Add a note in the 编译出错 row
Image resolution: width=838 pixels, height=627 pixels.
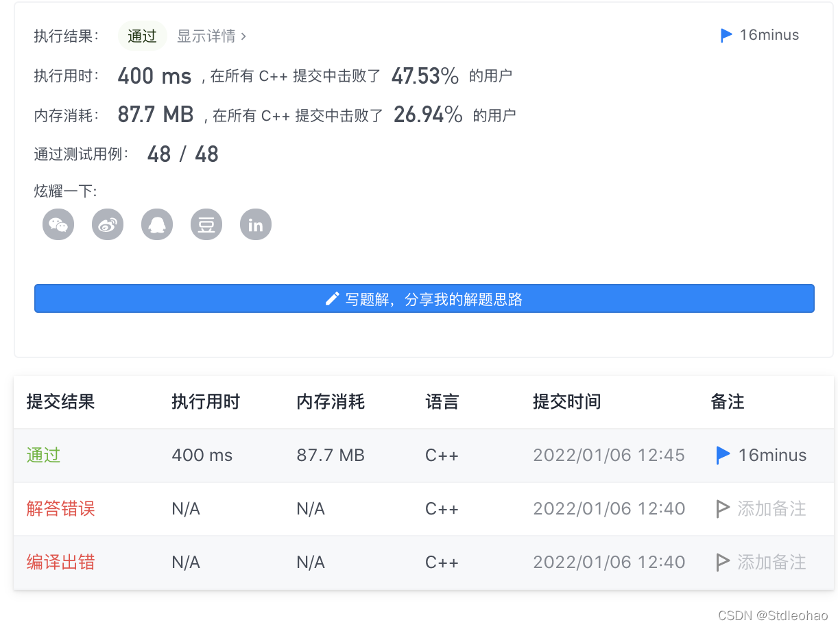coord(771,562)
